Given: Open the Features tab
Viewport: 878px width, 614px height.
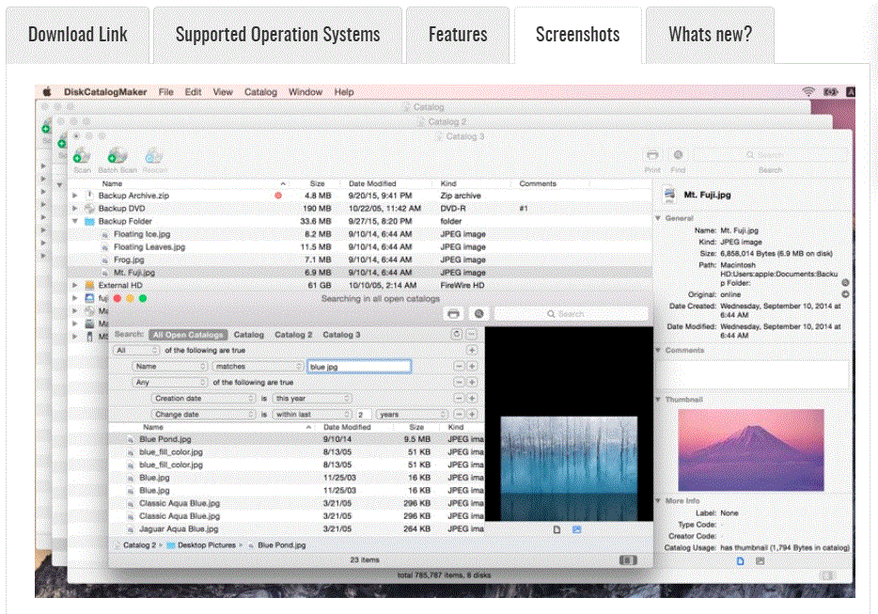Looking at the screenshot, I should [x=458, y=35].
